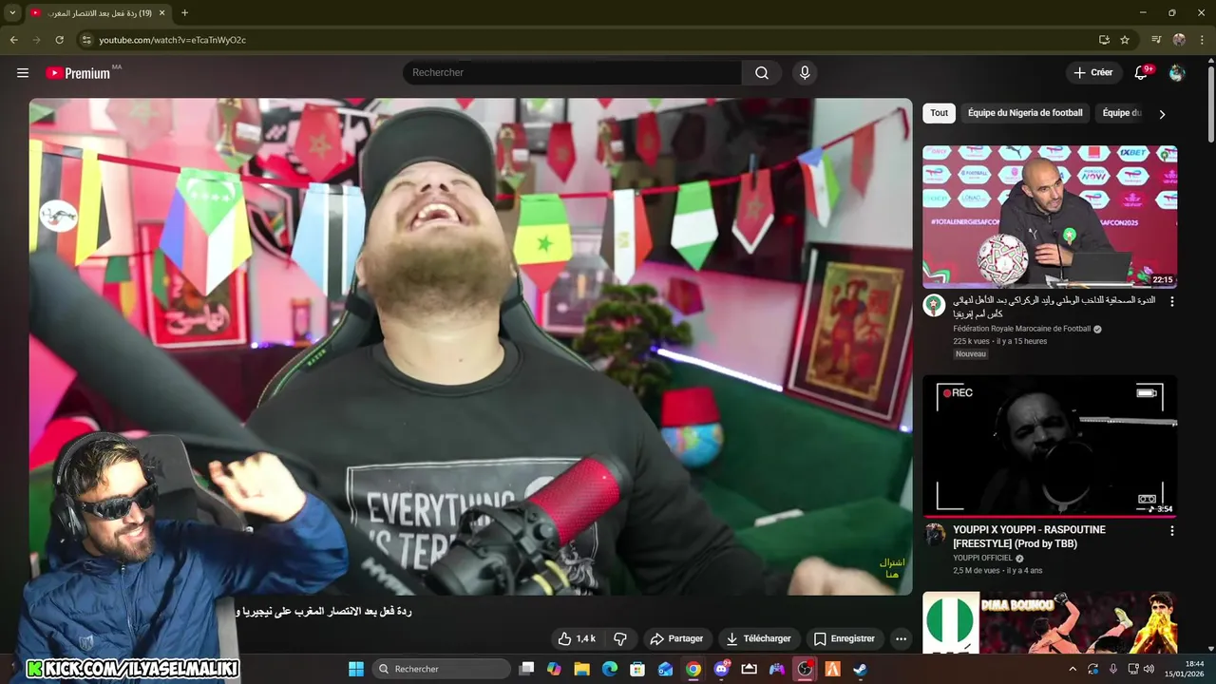
Task: Open the press conference video thumbnail
Action: click(x=1050, y=217)
